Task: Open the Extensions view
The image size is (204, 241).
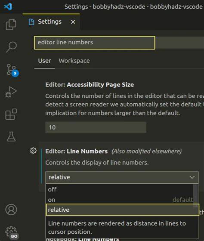Action: (x=11, y=114)
